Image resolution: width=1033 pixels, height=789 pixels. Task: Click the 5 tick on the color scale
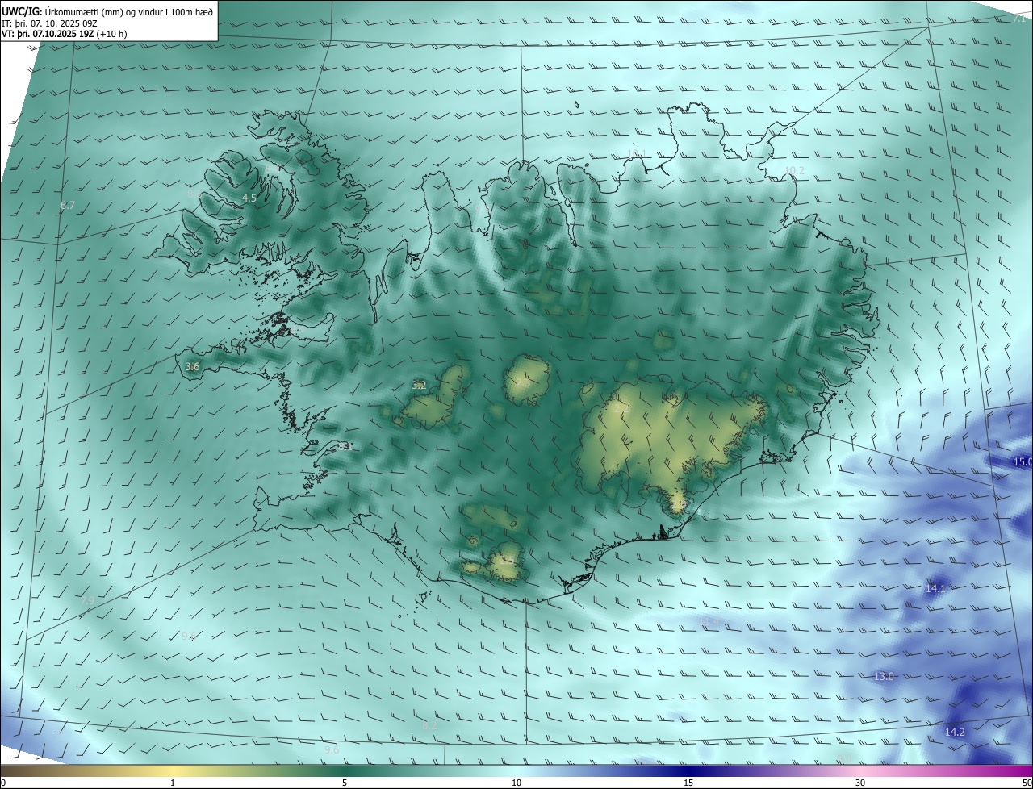[x=345, y=783]
